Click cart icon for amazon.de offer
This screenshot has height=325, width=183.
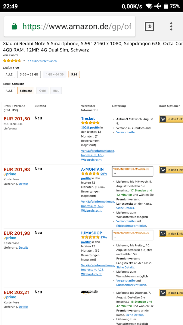[163, 293]
